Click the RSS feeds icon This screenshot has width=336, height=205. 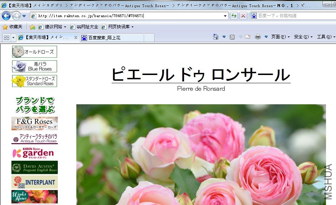[232, 37]
